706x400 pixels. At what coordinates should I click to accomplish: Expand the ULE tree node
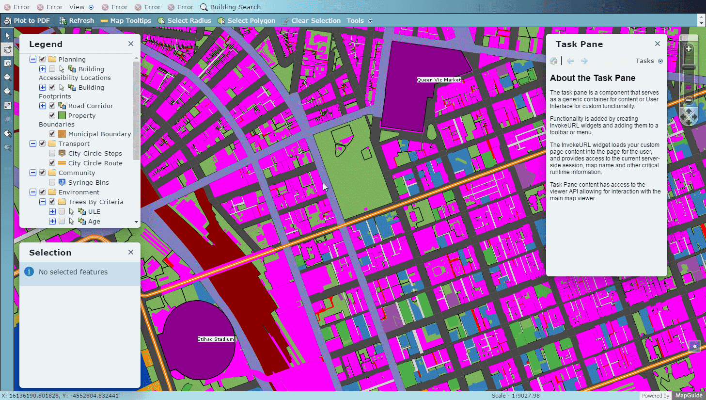tap(52, 211)
